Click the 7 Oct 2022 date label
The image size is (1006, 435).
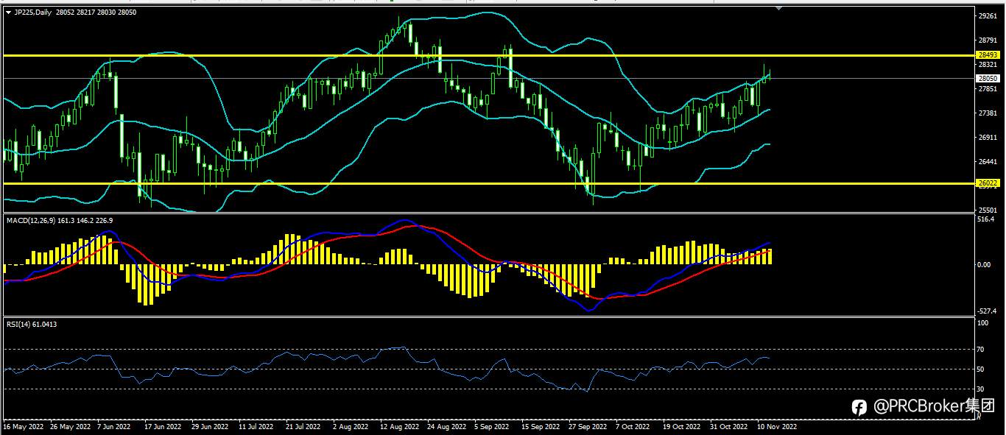pyautogui.click(x=633, y=426)
